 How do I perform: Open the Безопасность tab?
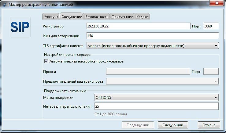[x=97, y=16]
